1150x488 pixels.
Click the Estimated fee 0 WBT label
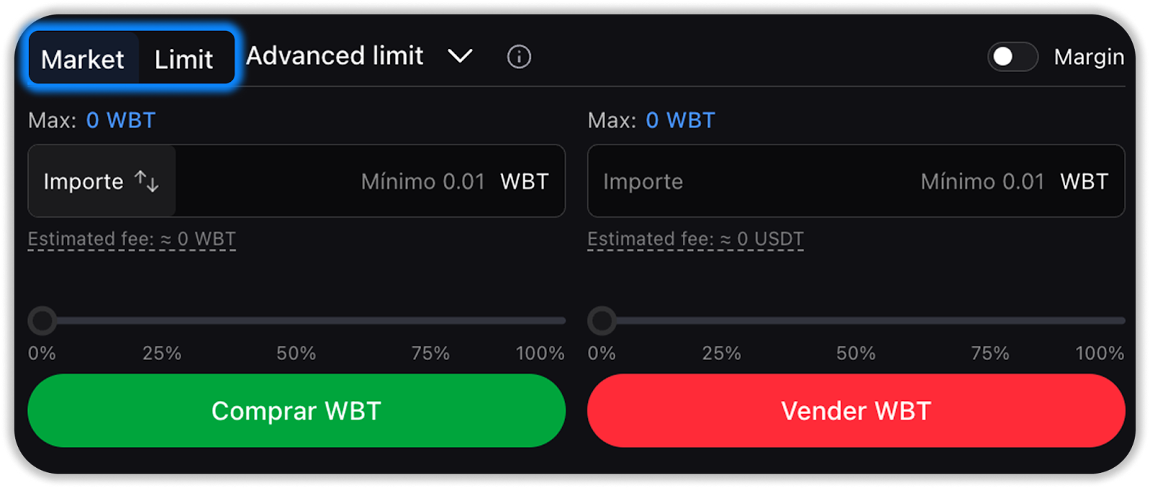[x=132, y=239]
